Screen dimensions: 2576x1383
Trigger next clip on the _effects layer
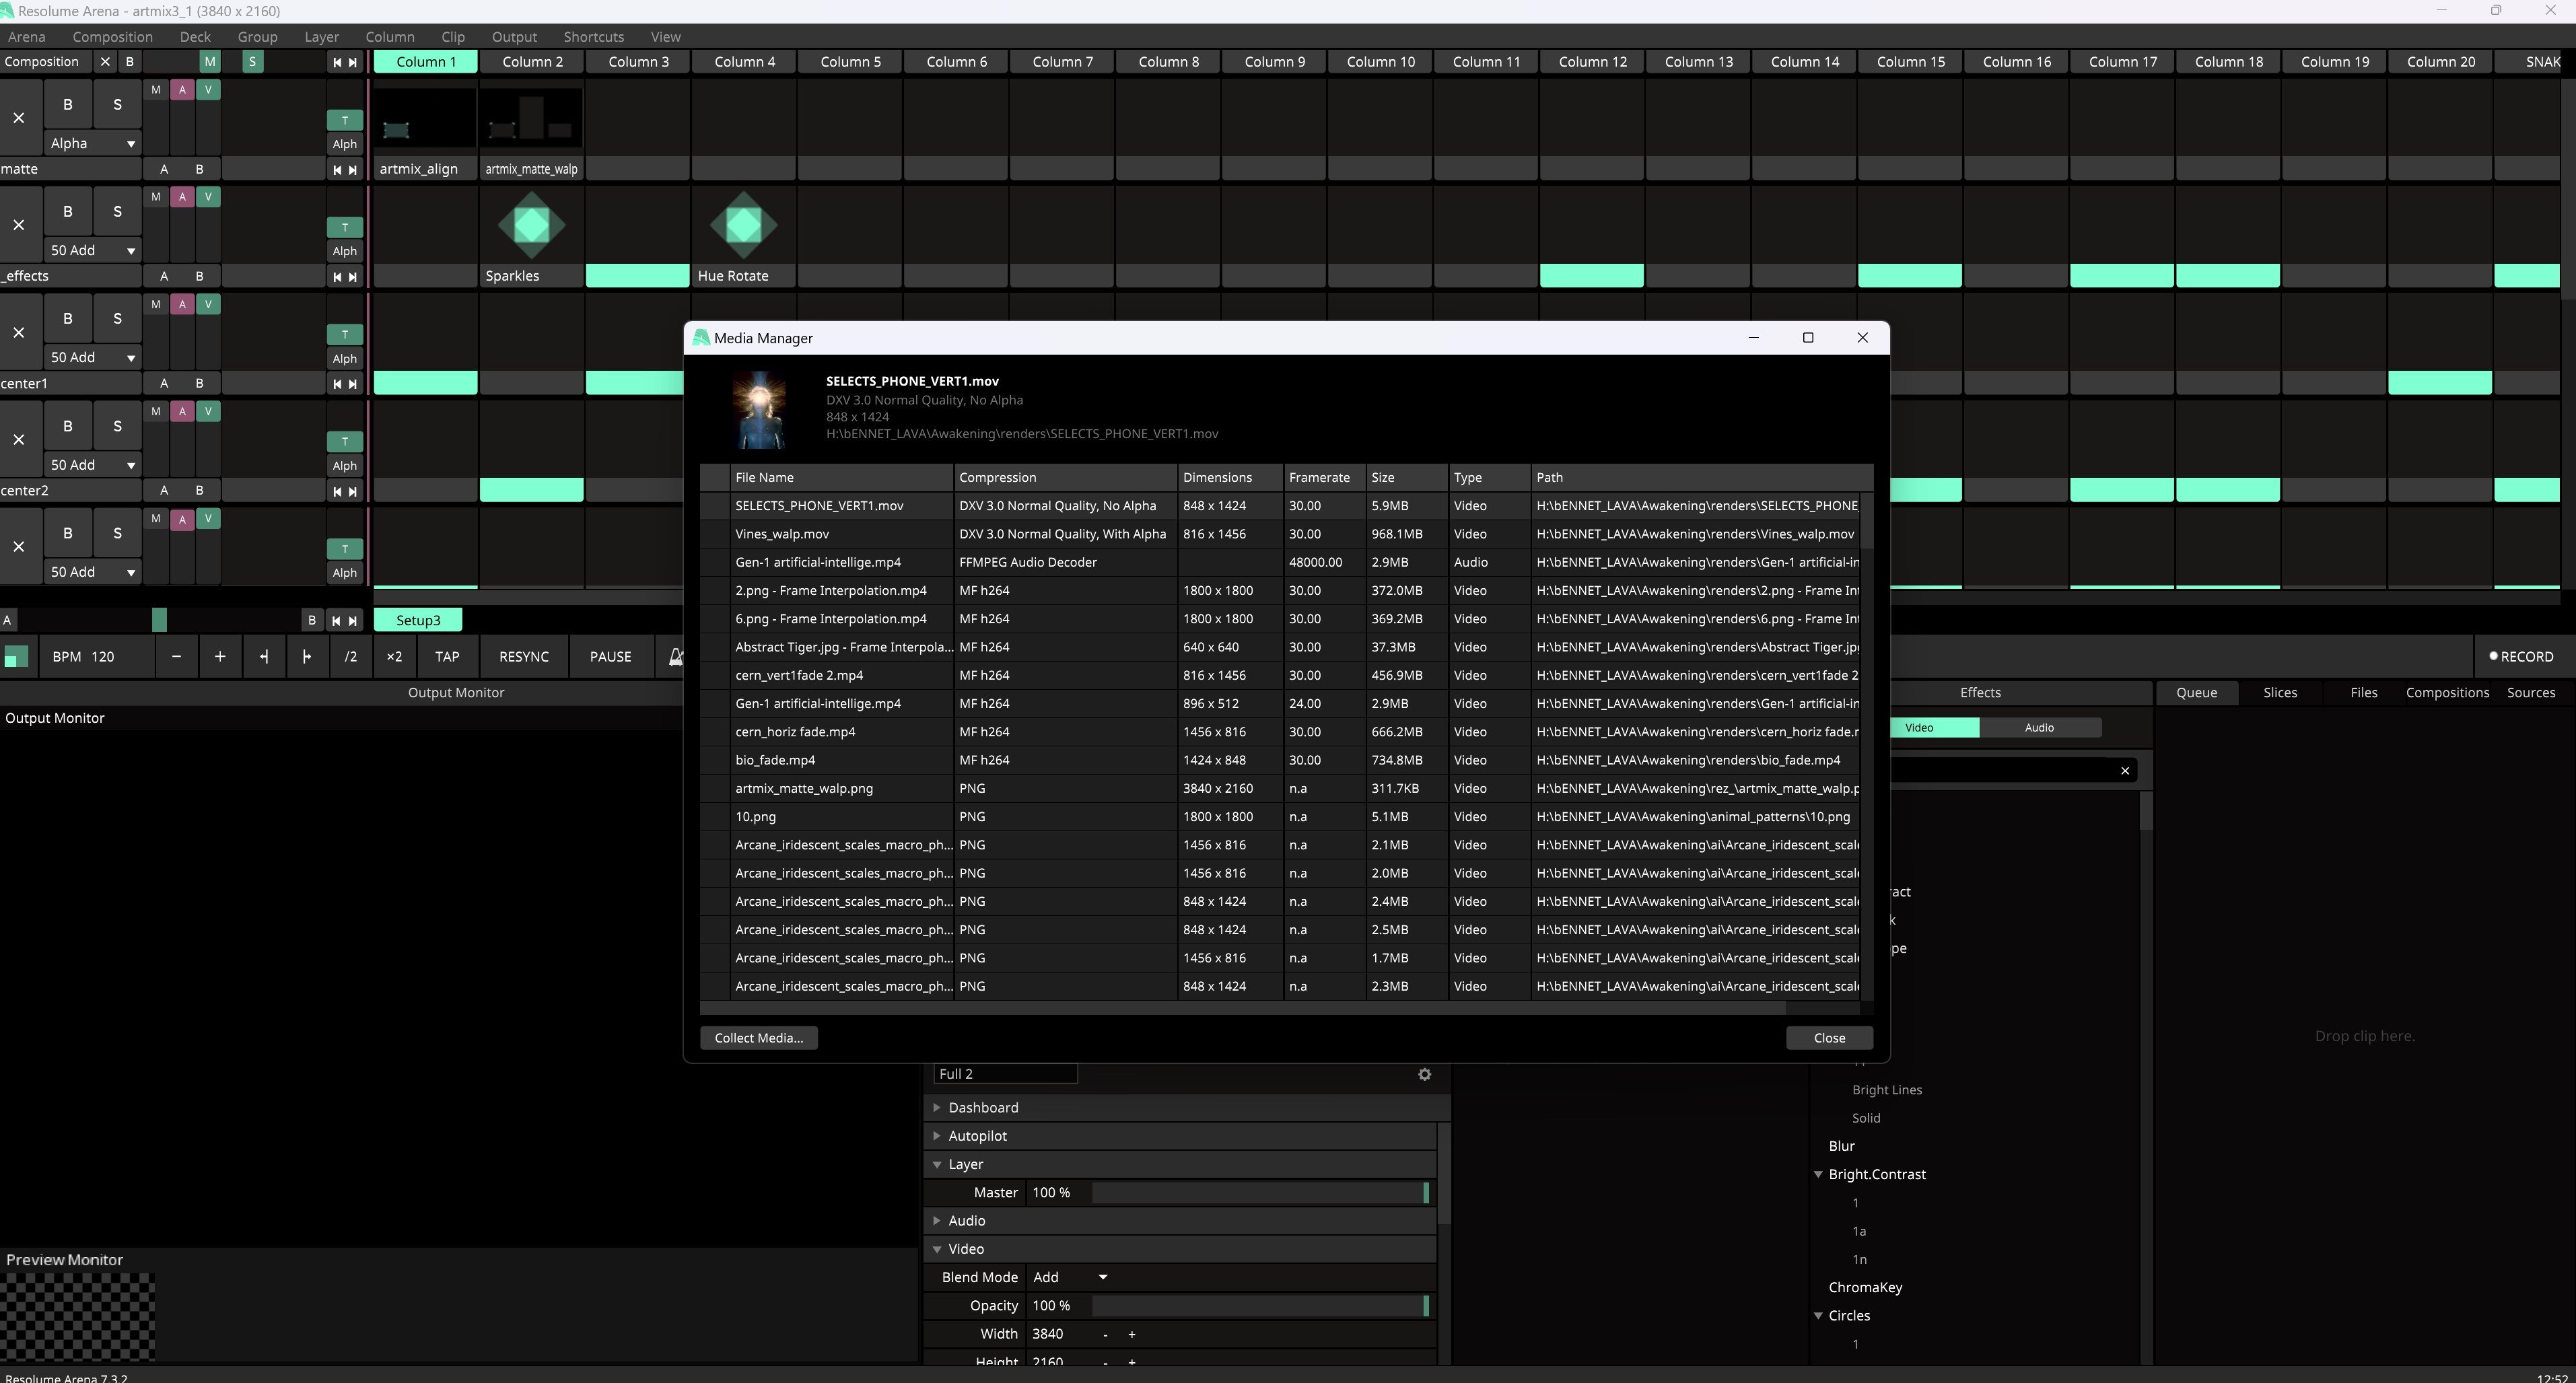click(352, 277)
